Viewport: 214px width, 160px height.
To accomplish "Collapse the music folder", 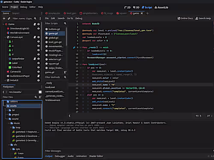I will [x=9, y=123].
